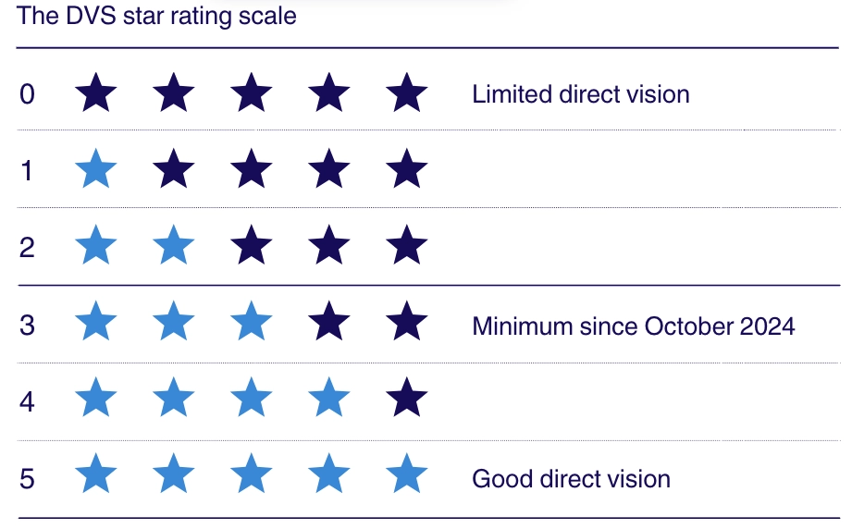This screenshot has width=852, height=529.
Task: Click the fourth light blue star in row 4
Action: pos(329,401)
